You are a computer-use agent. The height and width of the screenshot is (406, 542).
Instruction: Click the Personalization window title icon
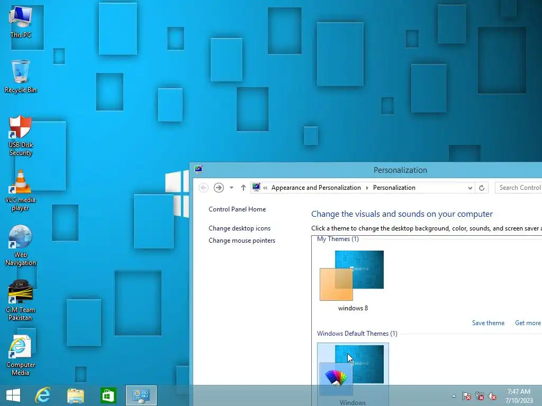[x=198, y=169]
